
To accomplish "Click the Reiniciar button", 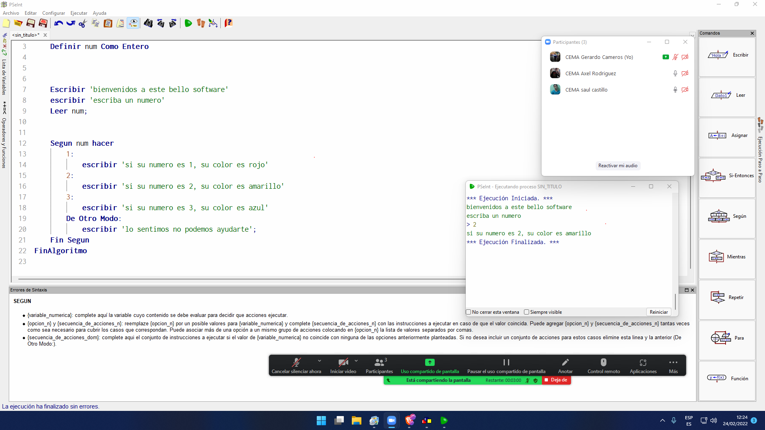I will click(x=659, y=312).
